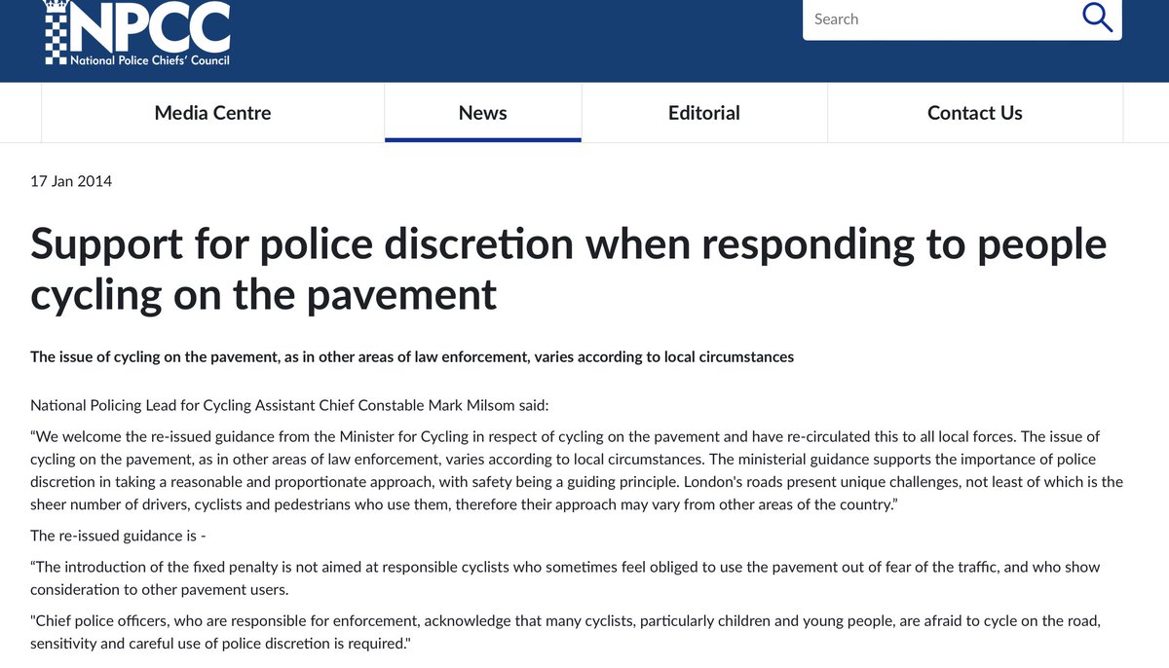Click the headline about police discretion
The image size is (1169, 668).
(569, 269)
